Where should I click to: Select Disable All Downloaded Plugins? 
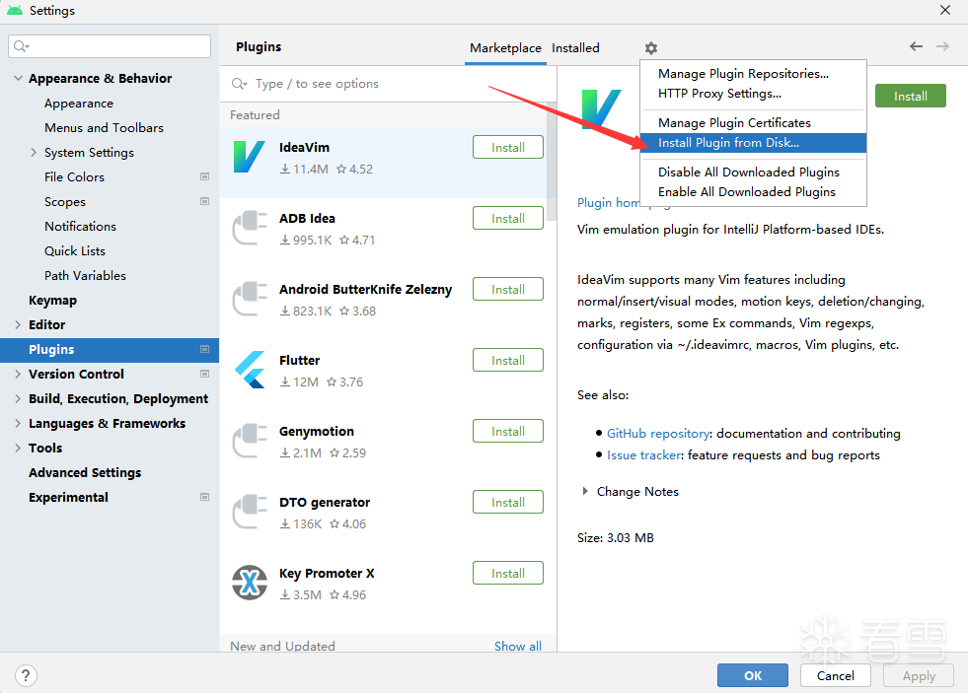tap(753, 173)
